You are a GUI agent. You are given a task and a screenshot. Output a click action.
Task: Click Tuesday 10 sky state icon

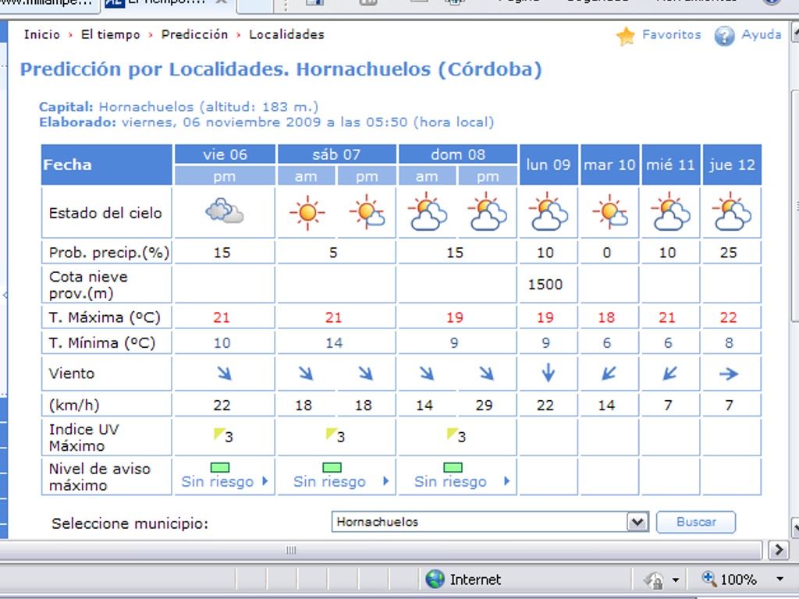609,212
